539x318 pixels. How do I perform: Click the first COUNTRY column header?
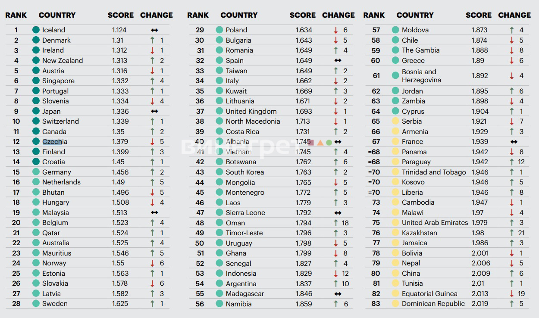57,15
